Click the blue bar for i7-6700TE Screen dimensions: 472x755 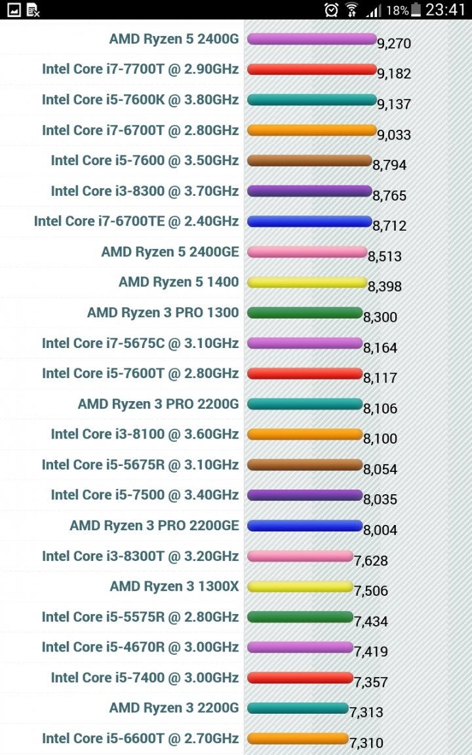[x=309, y=222]
